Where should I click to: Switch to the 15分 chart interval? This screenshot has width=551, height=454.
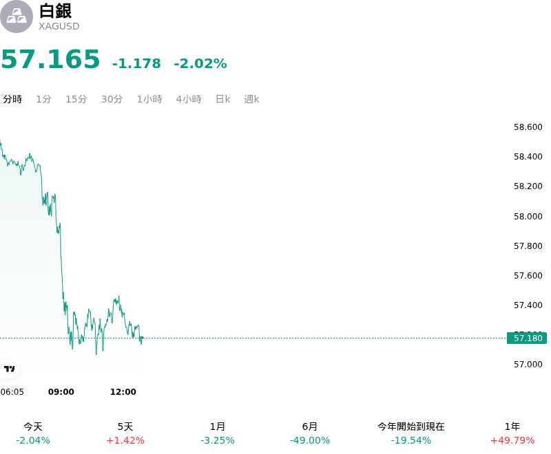pyautogui.click(x=76, y=99)
